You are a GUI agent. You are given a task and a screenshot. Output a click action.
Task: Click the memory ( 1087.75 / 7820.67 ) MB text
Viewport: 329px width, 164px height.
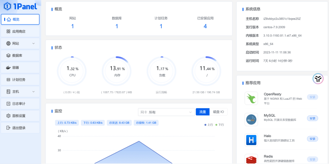pos(116,92)
